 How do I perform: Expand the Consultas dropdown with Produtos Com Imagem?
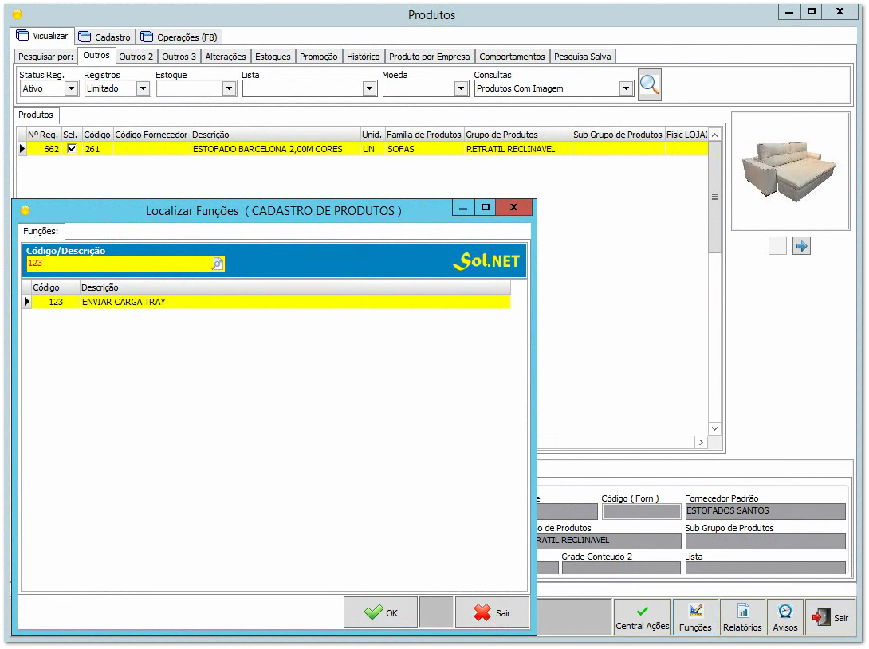tap(625, 88)
